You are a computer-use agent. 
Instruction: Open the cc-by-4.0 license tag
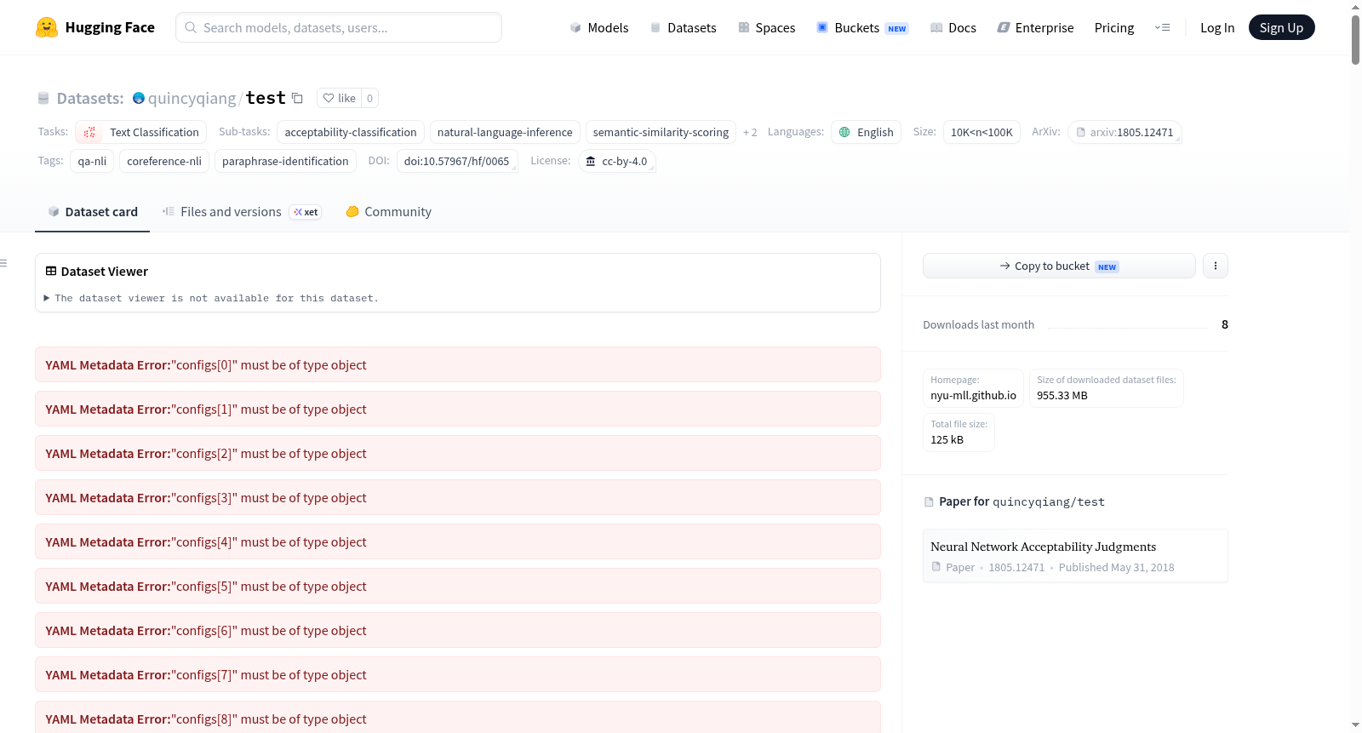616,161
